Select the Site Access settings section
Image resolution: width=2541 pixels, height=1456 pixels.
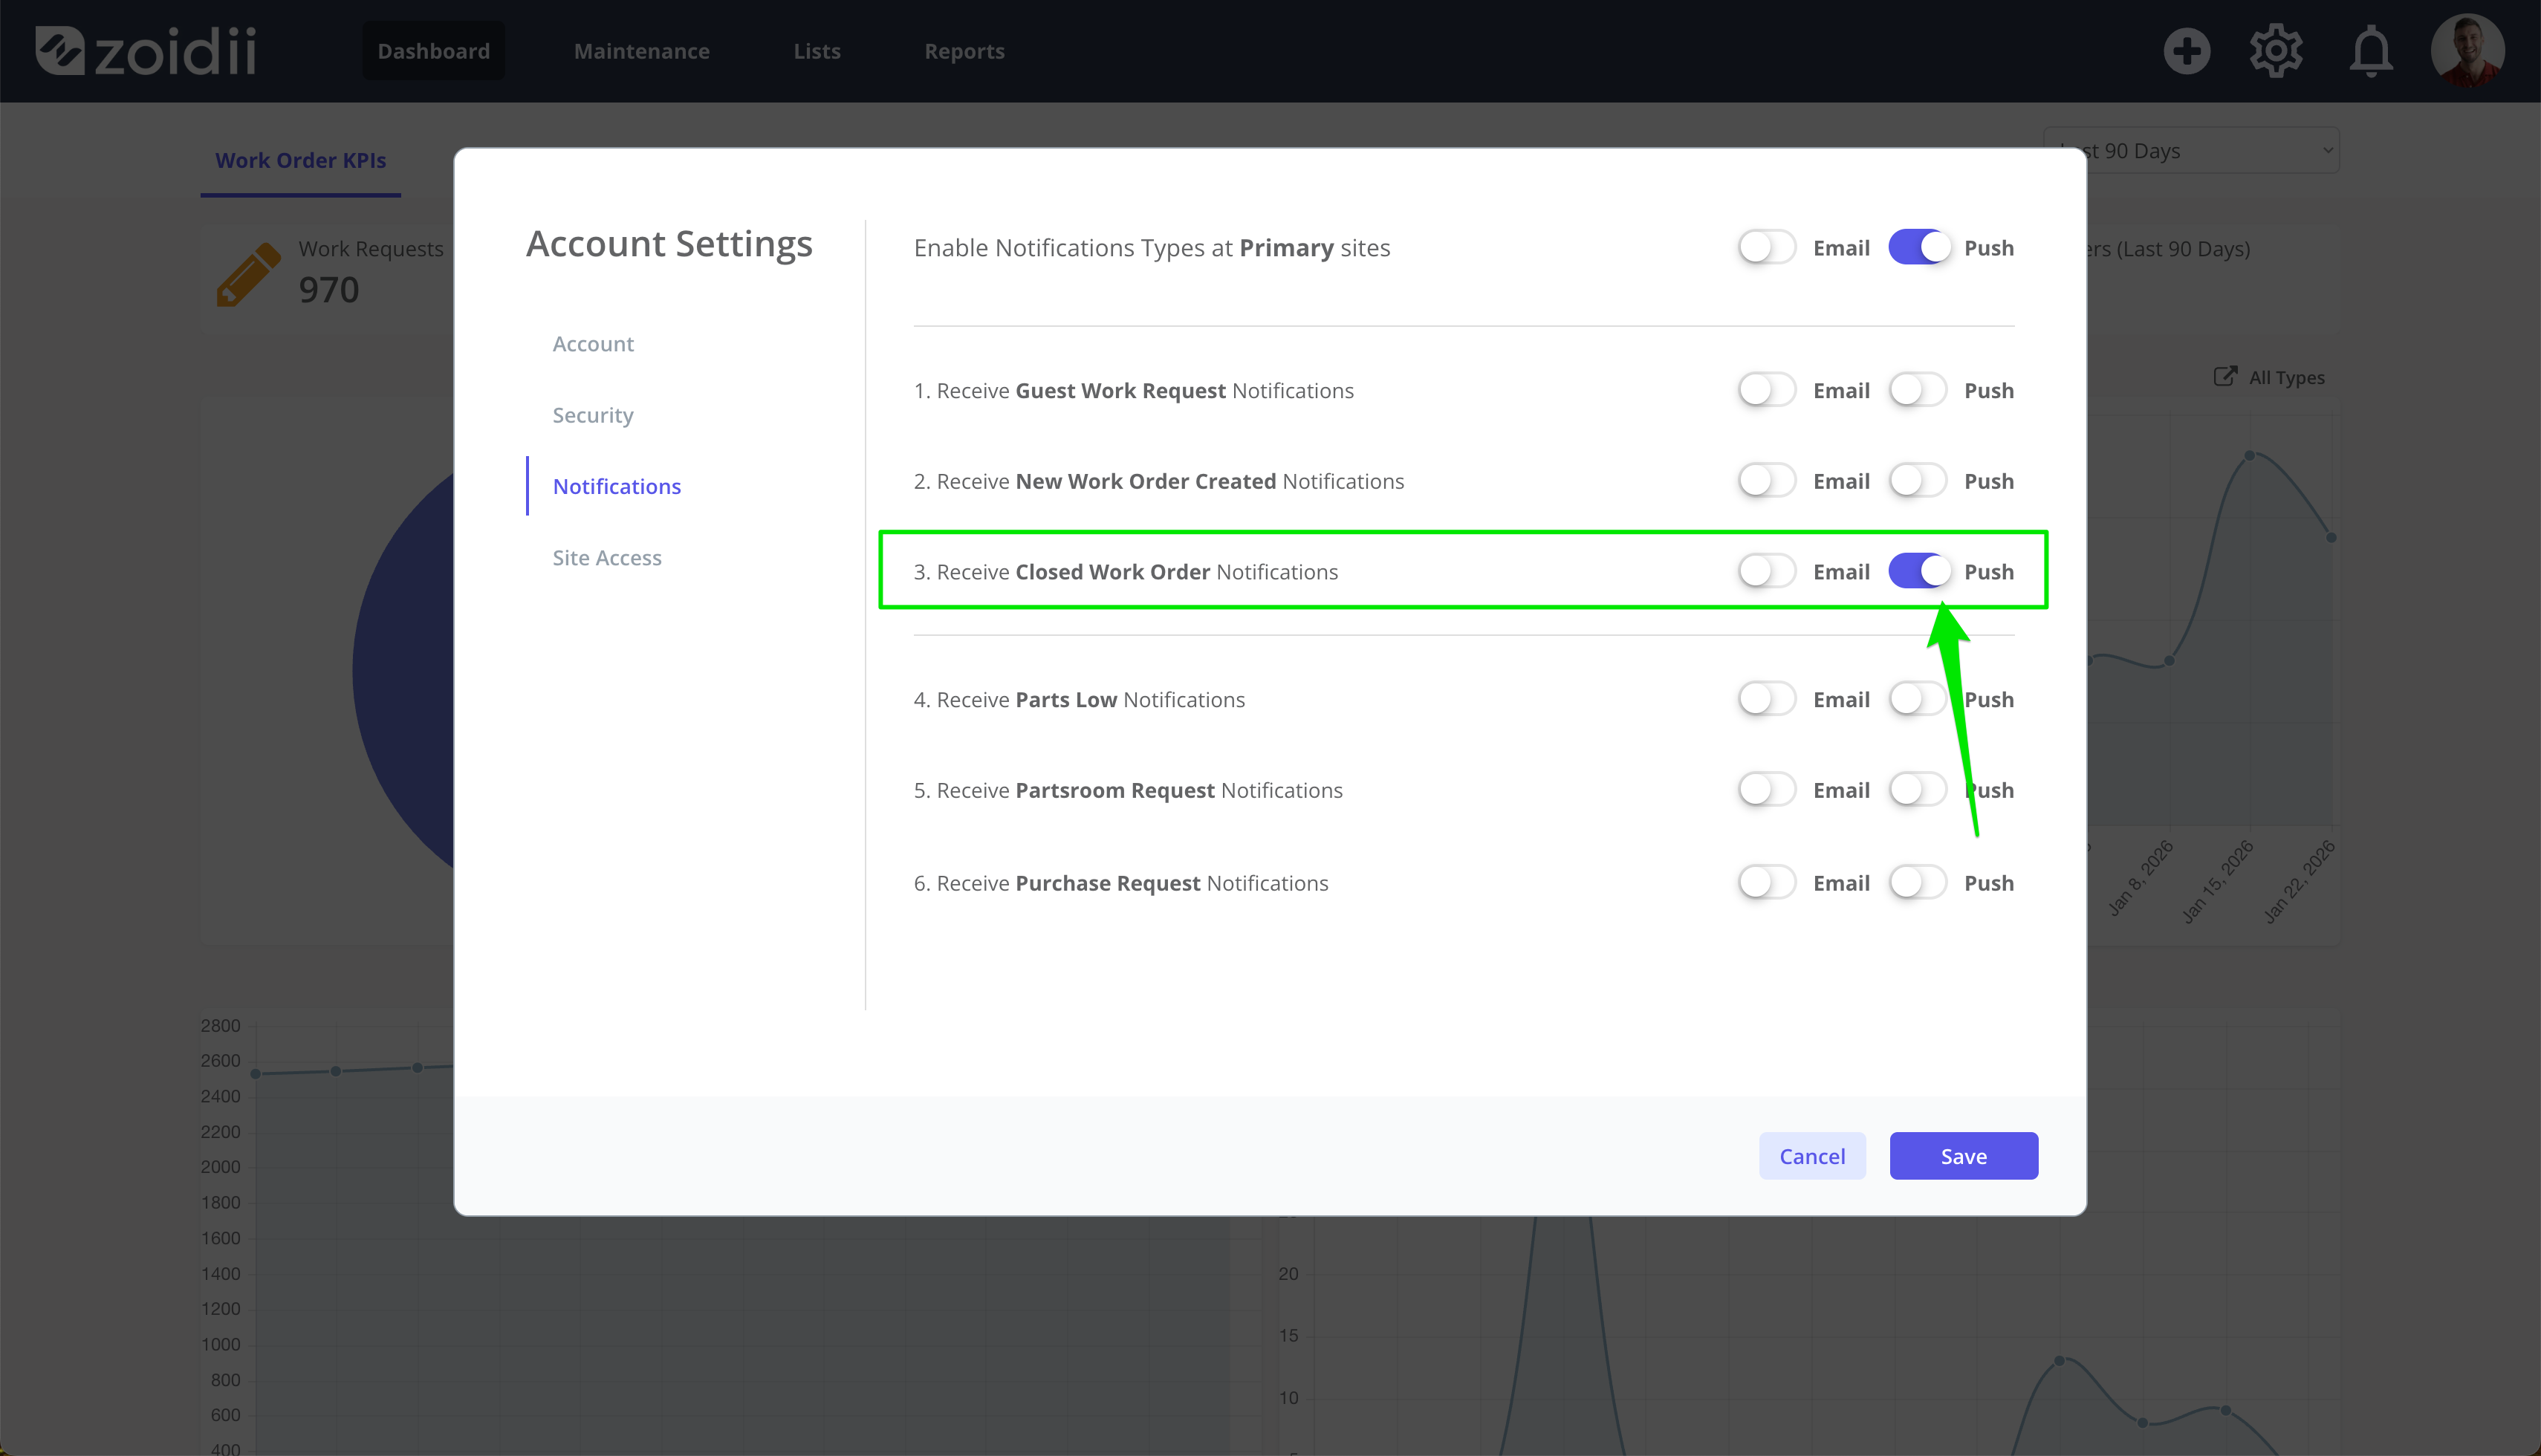(x=607, y=558)
